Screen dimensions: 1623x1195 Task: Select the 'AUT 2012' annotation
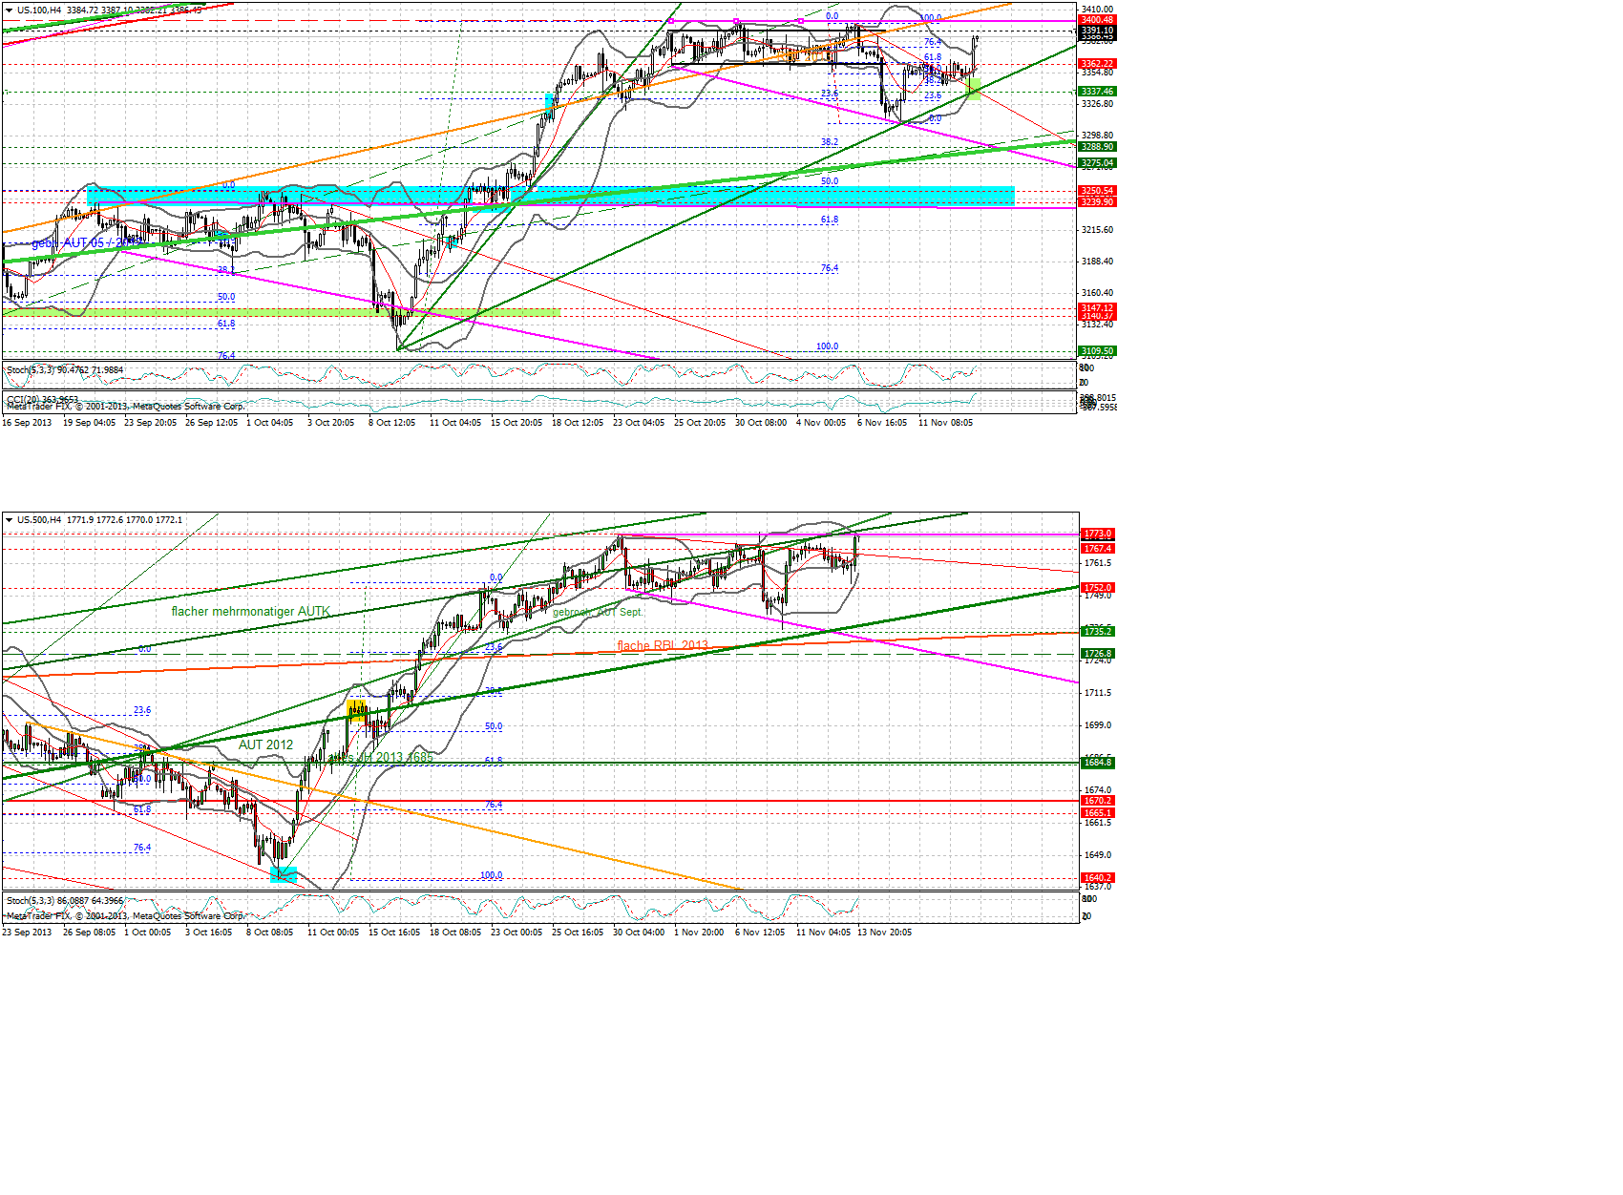coord(266,745)
